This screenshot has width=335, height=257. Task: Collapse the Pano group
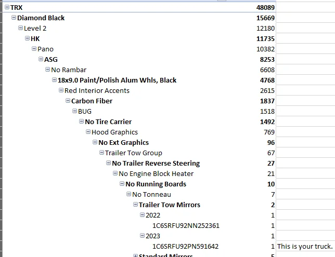coord(34,49)
